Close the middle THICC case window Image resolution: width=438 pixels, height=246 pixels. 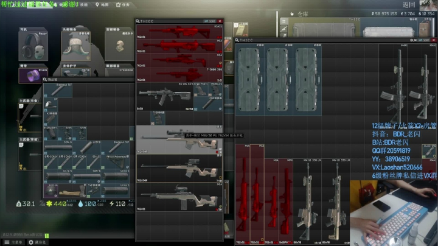(220, 21)
